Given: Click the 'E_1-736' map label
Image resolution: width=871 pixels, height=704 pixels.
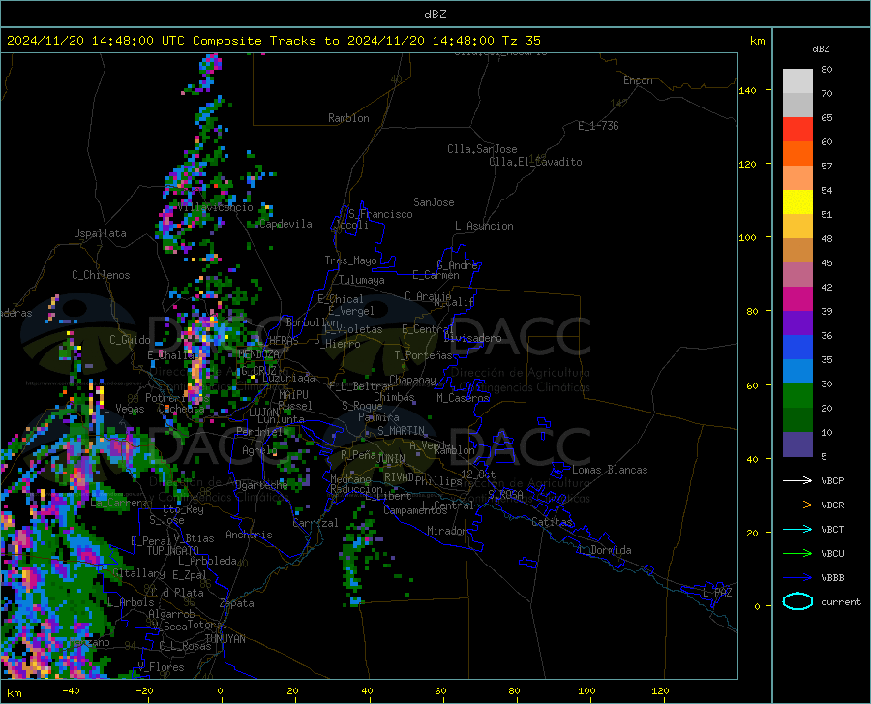Looking at the screenshot, I should tap(598, 126).
